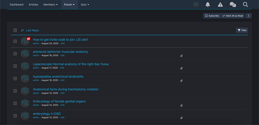Viewport: 259px width, 125px height.
Task: Click attachment paperclip on embryology in DSD thread
Action: pyautogui.click(x=181, y=118)
